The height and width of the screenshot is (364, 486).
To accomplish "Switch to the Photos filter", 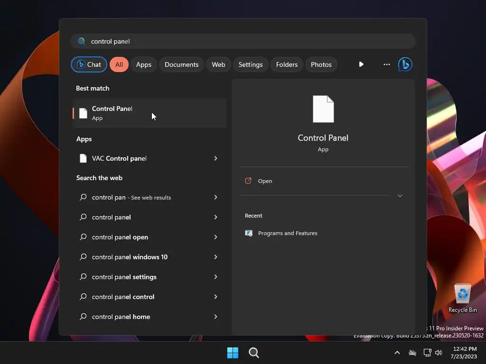I will [321, 64].
